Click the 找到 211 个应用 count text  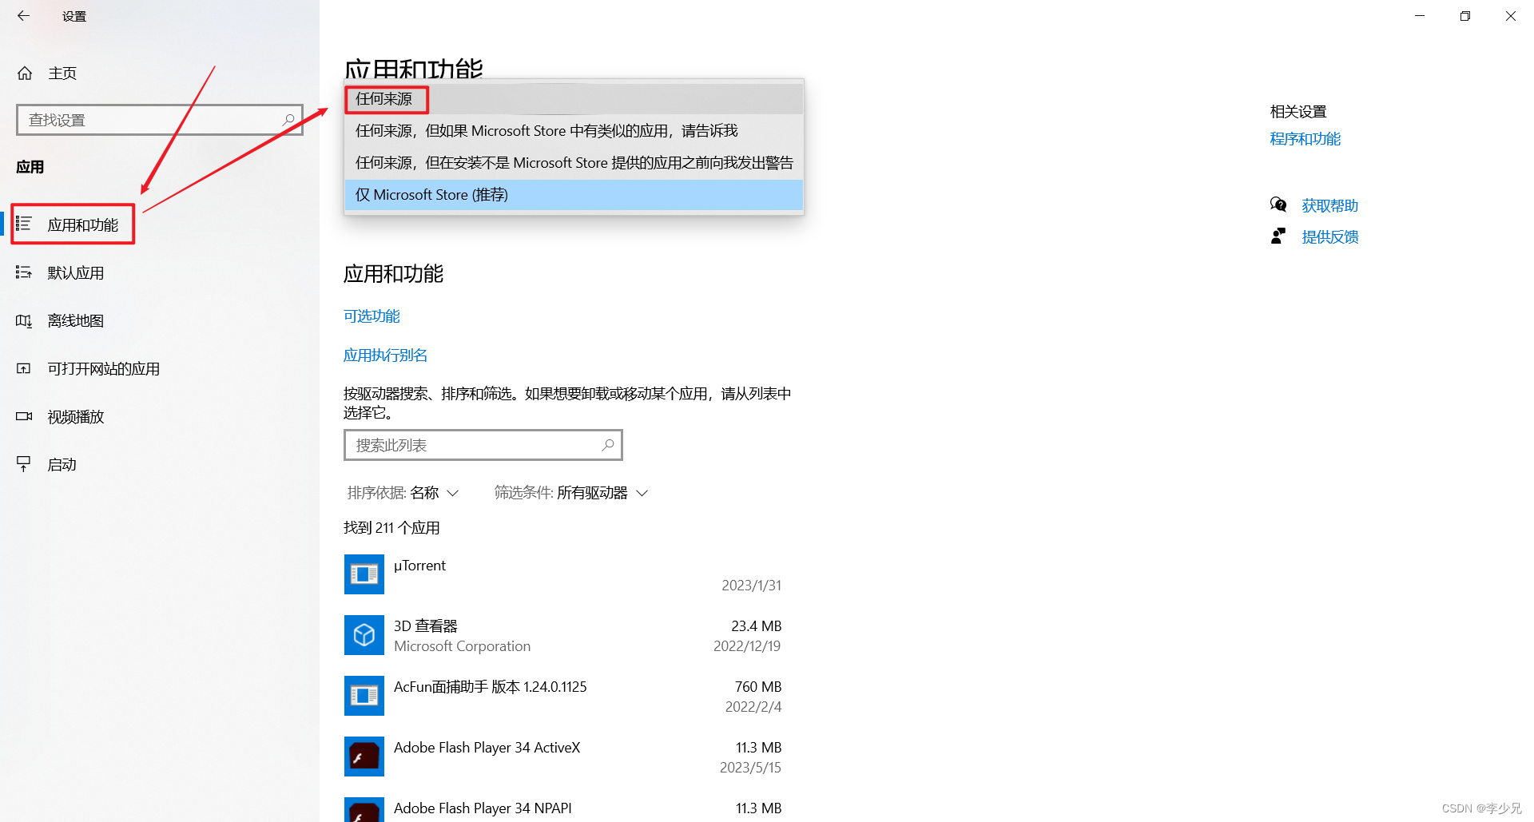tap(391, 528)
